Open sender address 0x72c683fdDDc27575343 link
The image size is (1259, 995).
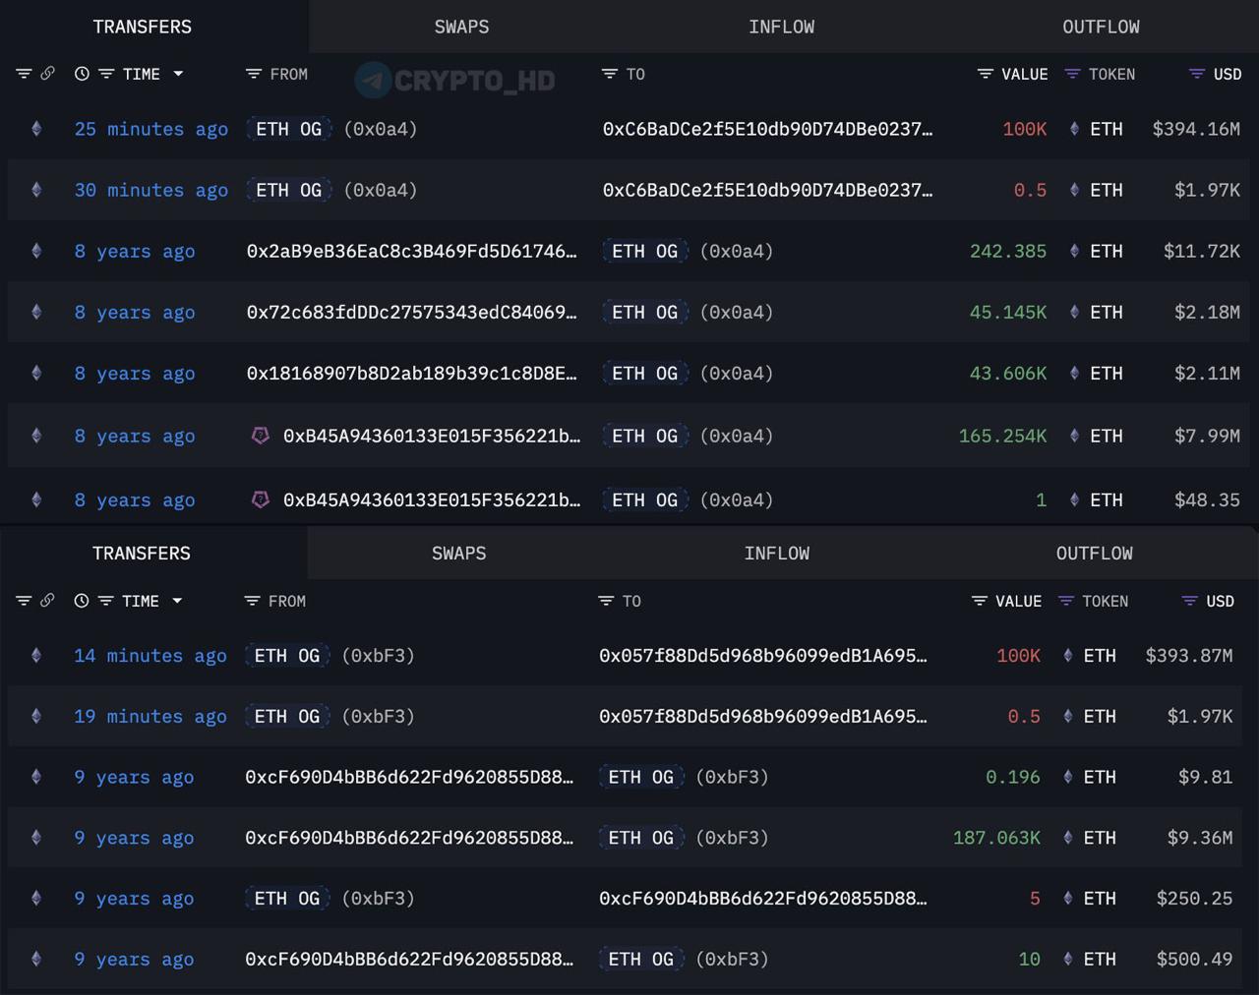tap(411, 313)
